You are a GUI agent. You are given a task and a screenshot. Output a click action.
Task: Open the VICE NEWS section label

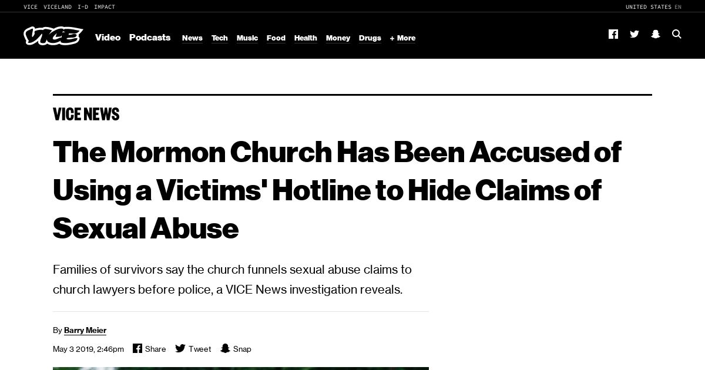86,114
